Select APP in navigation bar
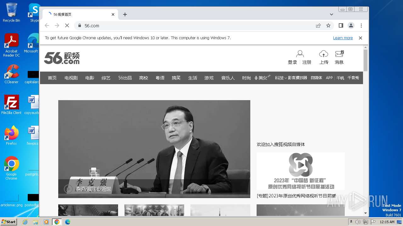This screenshot has height=226, width=403. coord(329,78)
